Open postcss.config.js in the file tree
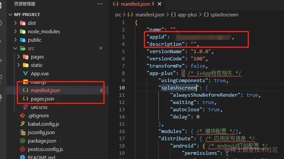Screen dimensions: 284x159 45,149
